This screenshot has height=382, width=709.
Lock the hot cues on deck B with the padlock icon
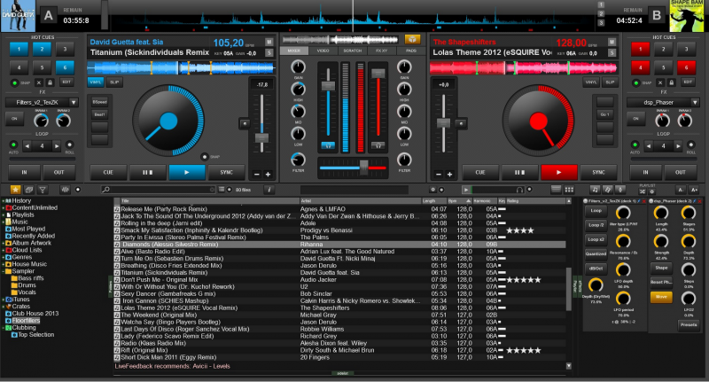coord(672,82)
